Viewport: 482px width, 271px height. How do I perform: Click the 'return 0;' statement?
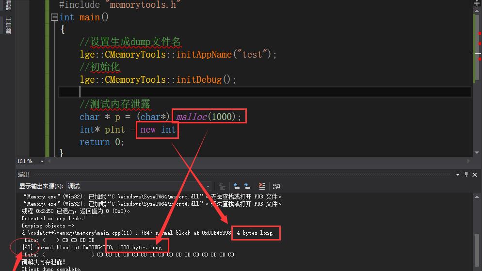click(102, 142)
